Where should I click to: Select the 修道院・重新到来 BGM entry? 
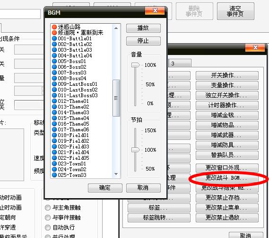[x=78, y=33]
